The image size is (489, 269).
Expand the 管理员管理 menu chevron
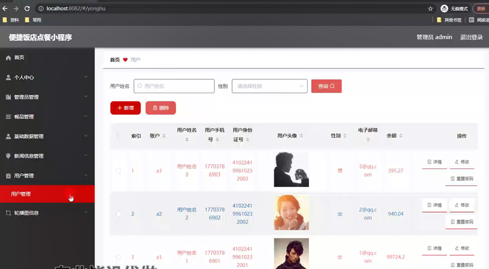point(86,96)
